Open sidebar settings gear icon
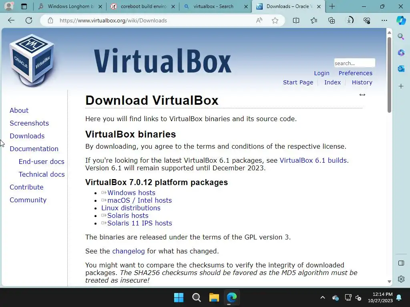Viewport: 410px width, 307px height. (x=401, y=279)
